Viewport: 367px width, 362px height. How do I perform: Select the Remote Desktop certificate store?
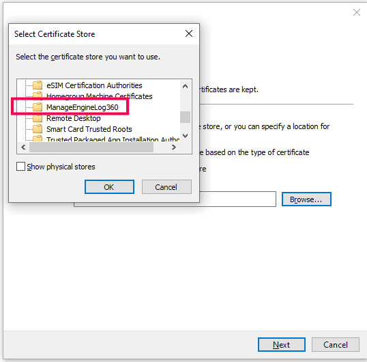pyautogui.click(x=74, y=118)
